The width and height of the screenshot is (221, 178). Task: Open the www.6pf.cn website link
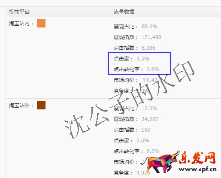click(198, 169)
